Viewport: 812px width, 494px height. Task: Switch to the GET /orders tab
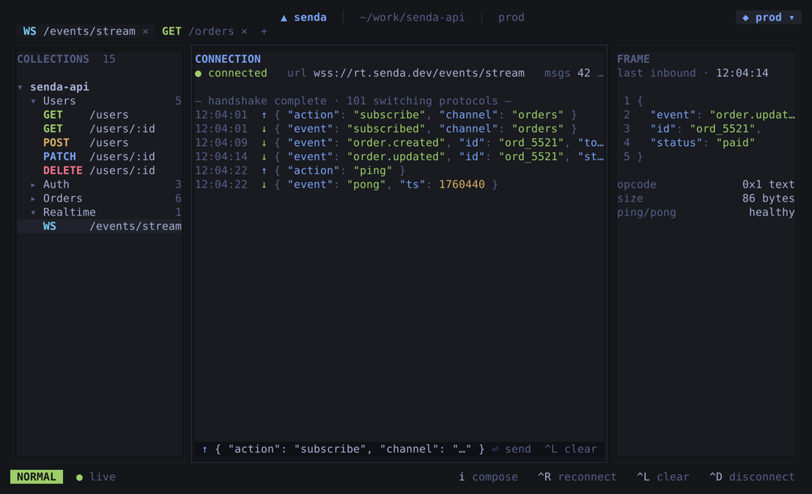198,31
